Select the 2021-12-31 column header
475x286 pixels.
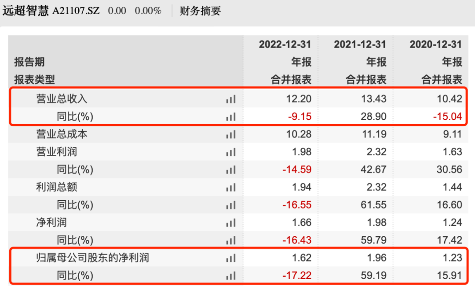pos(360,44)
